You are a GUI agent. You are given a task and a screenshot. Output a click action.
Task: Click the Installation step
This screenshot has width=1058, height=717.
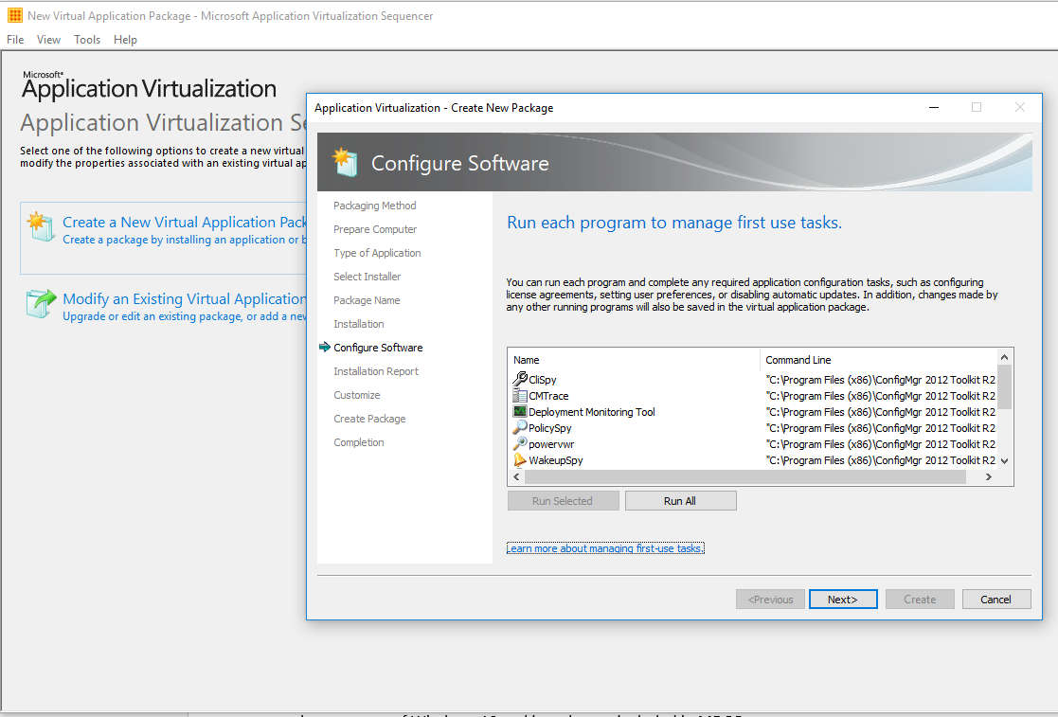coord(358,323)
